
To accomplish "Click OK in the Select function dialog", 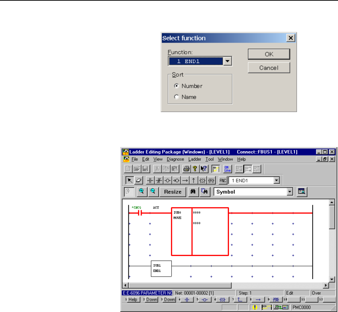I will (x=269, y=54).
